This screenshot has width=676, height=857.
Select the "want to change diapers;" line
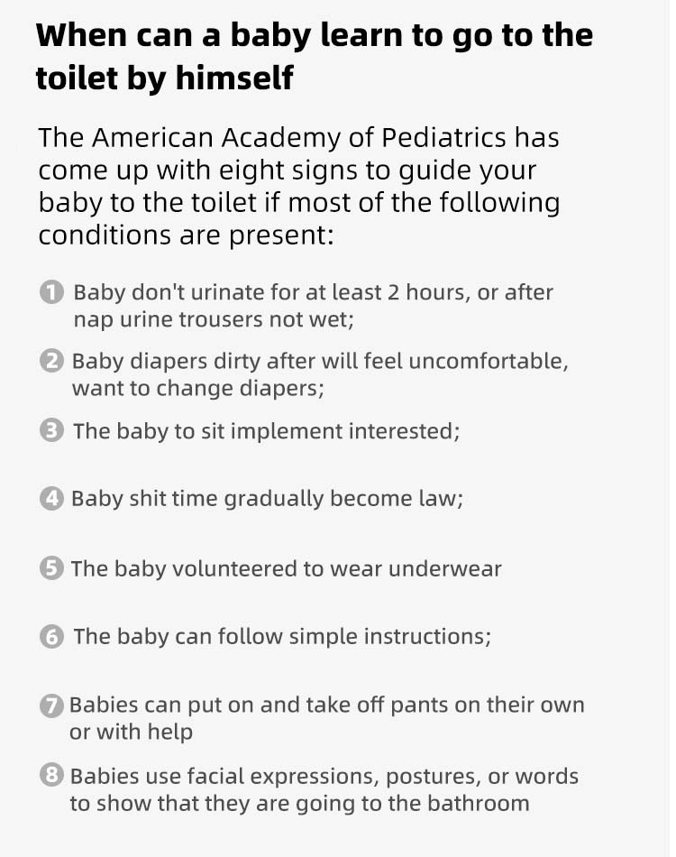pyautogui.click(x=197, y=389)
